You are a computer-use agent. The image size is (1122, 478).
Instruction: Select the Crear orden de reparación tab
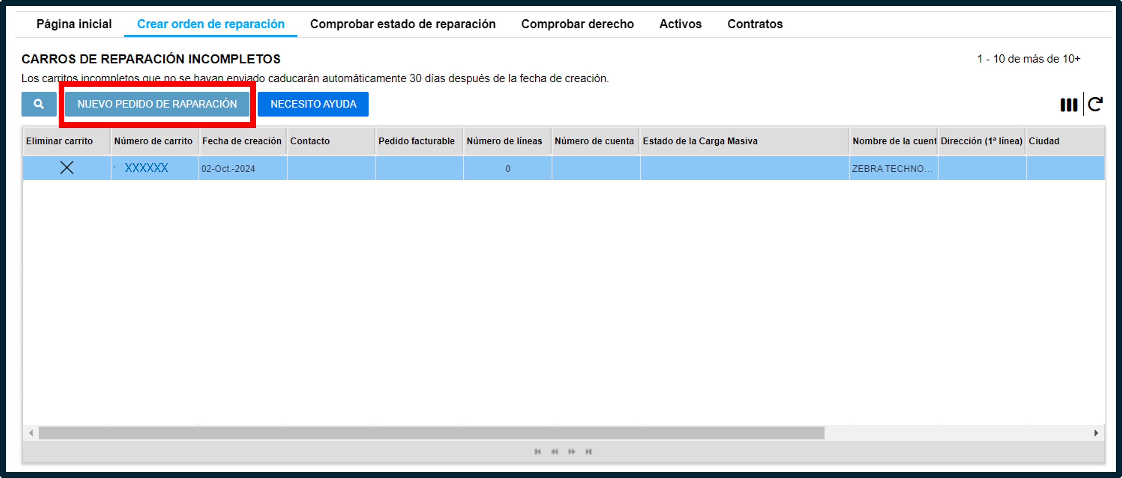coord(211,24)
